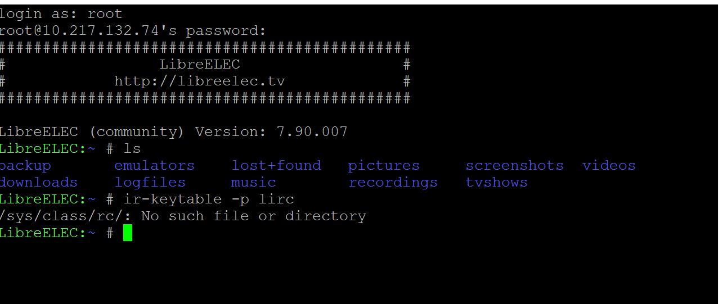
Task: Click the 'ir-keytable -p lirc' command
Action: coord(209,199)
